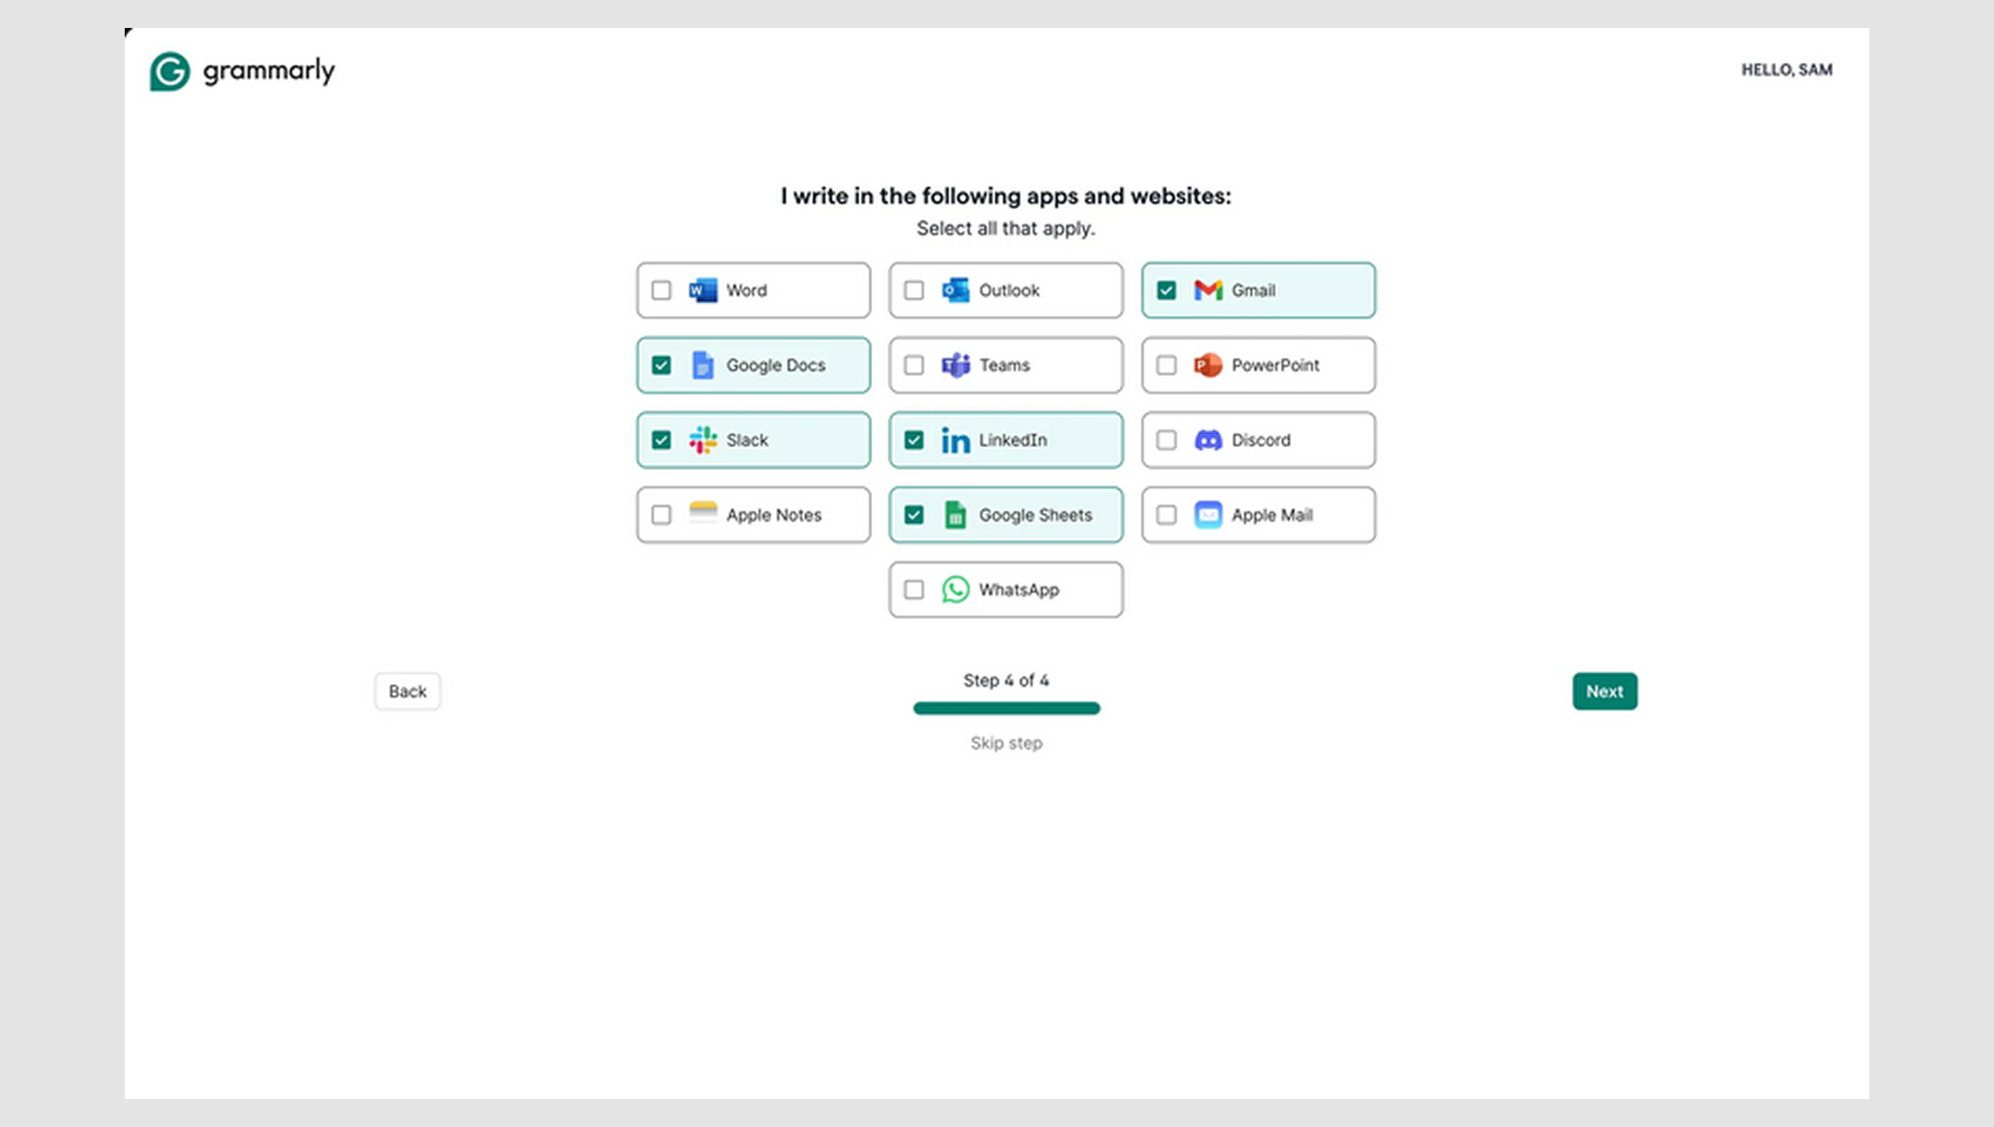
Task: Click the PowerPoint icon
Action: coord(1208,365)
